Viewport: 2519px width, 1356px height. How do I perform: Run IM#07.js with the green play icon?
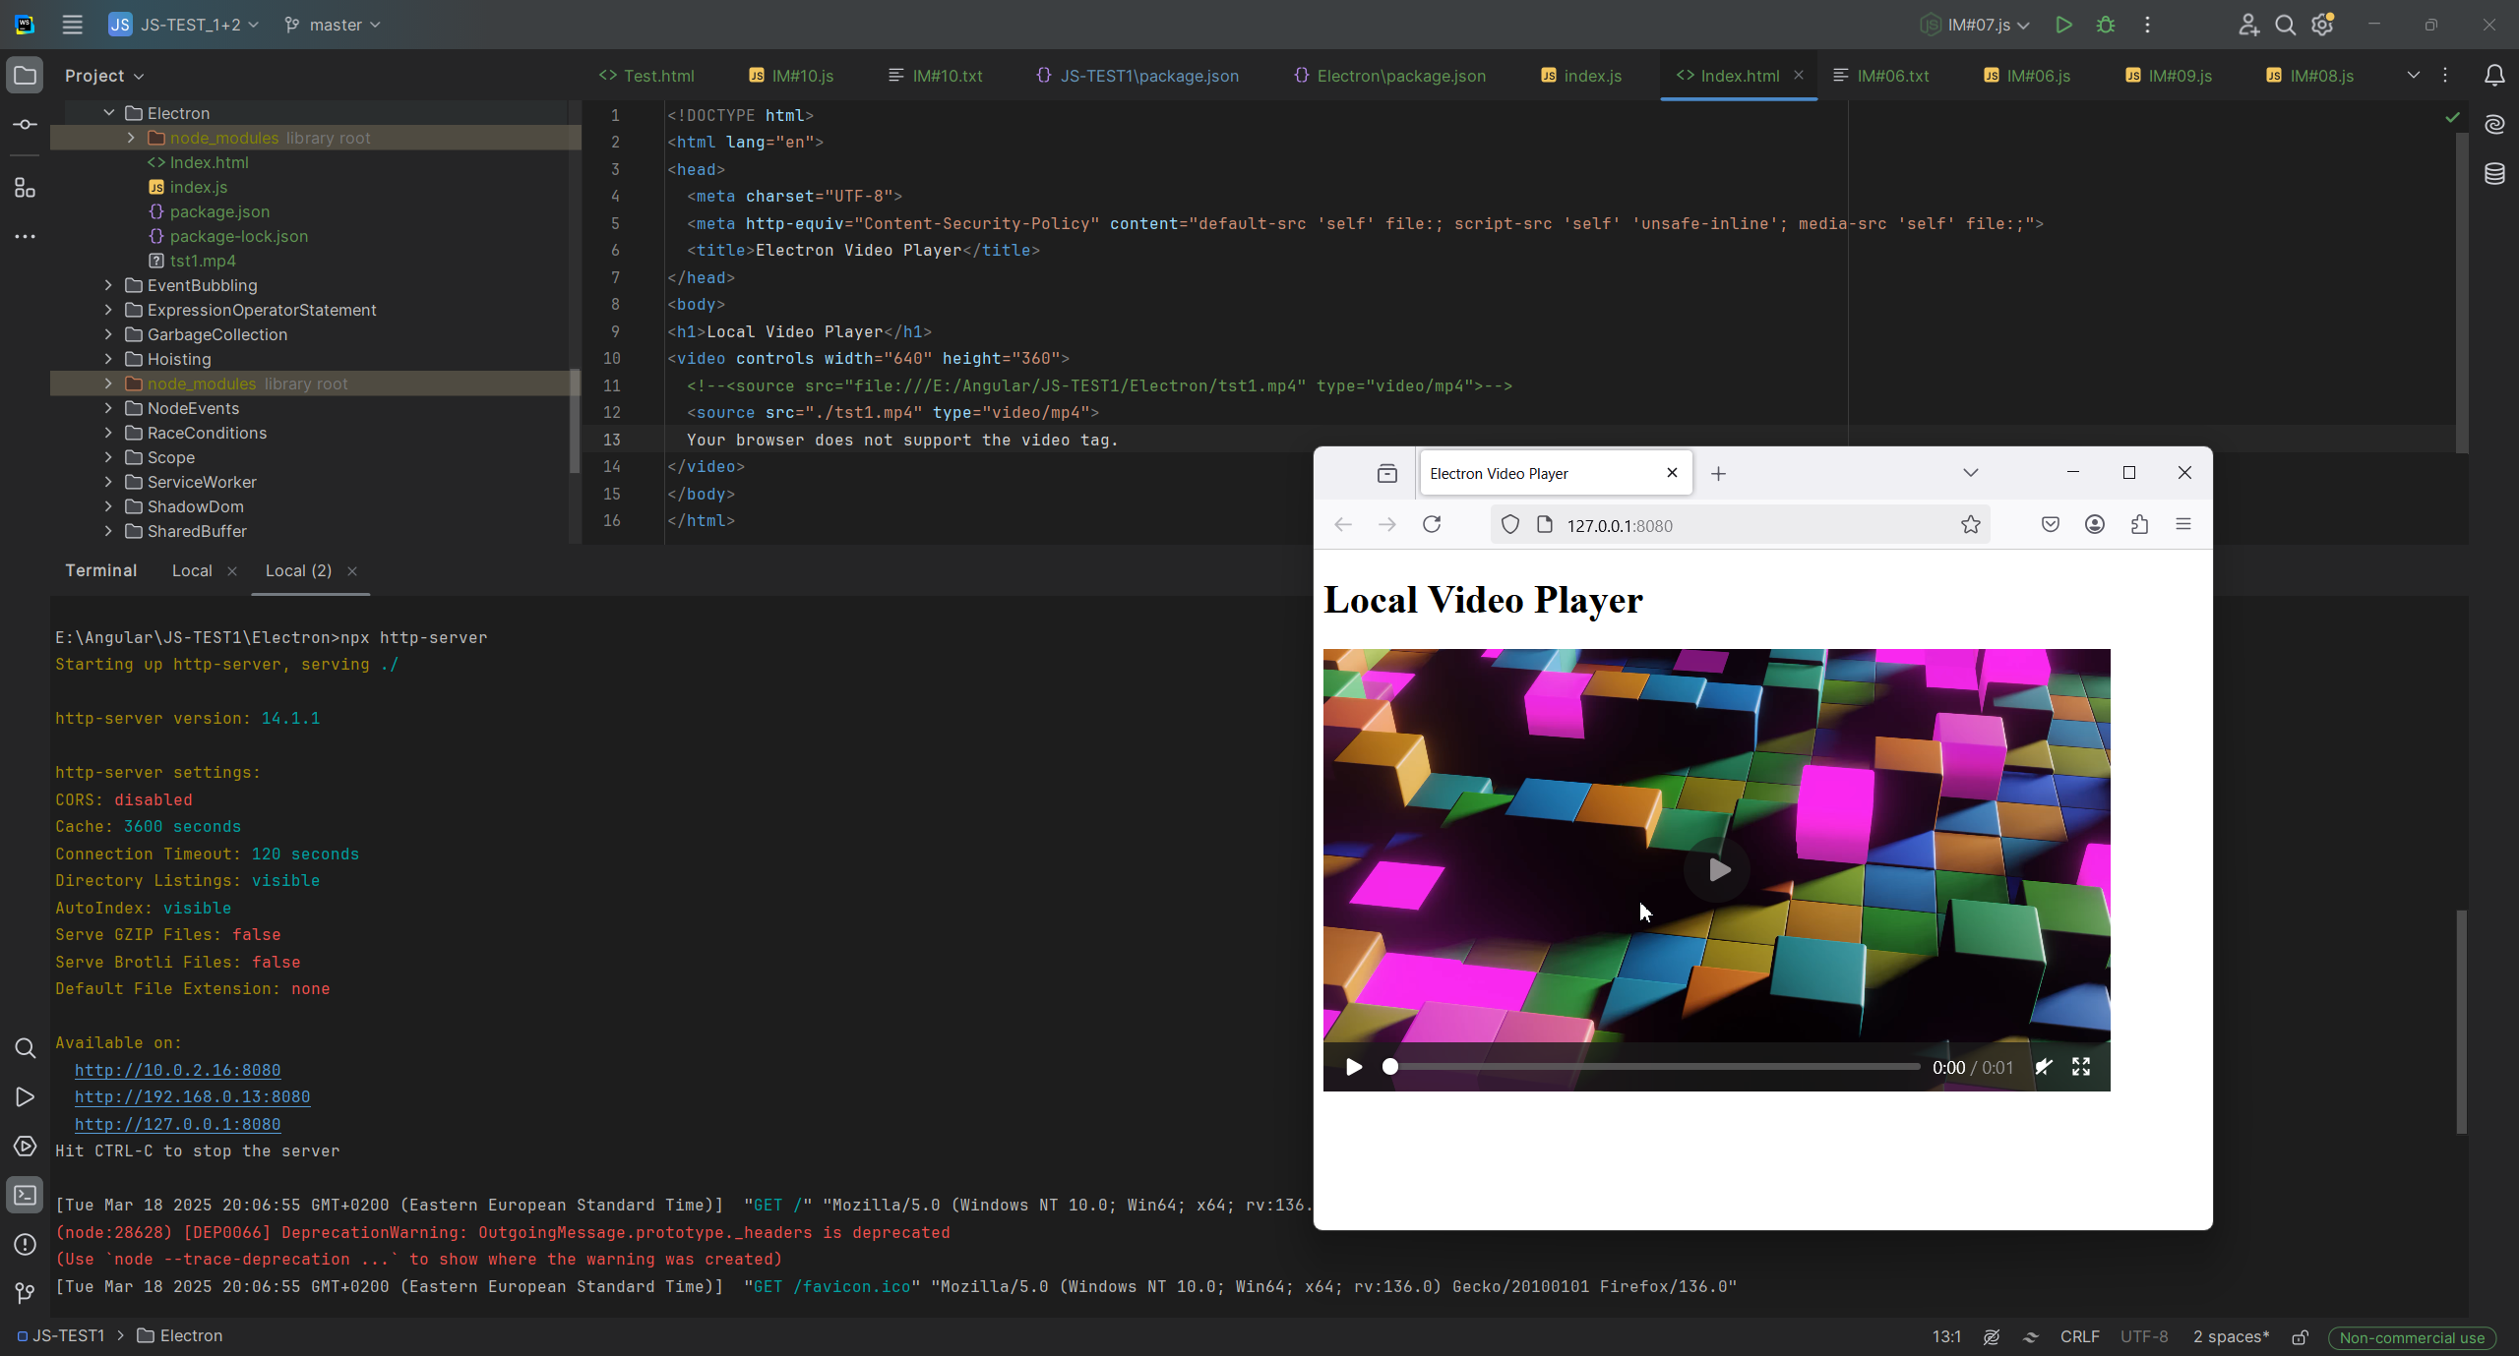(x=2063, y=25)
